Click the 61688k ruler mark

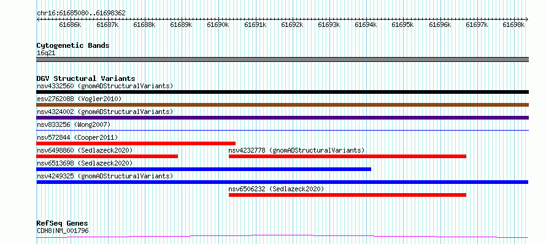click(144, 25)
